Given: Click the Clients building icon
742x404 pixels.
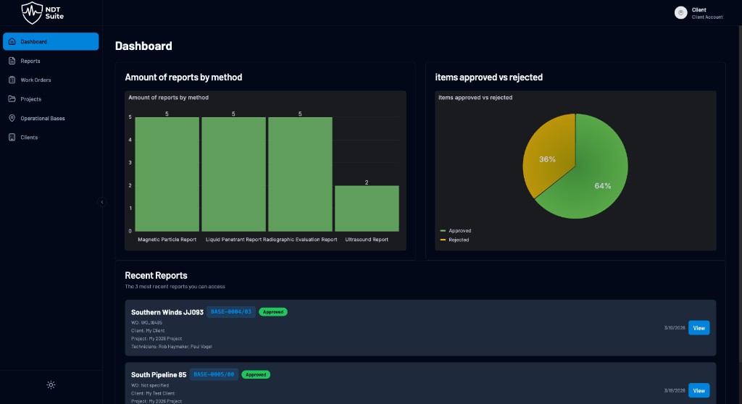Looking at the screenshot, I should (12, 137).
